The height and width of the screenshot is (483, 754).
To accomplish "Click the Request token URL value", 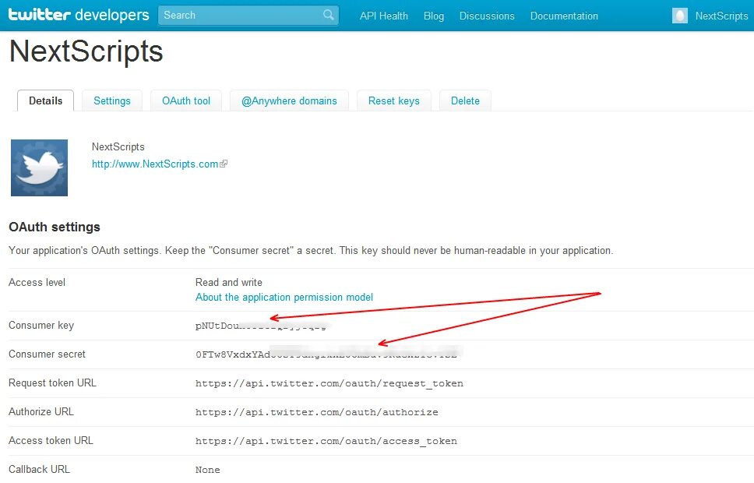I will tap(329, 383).
